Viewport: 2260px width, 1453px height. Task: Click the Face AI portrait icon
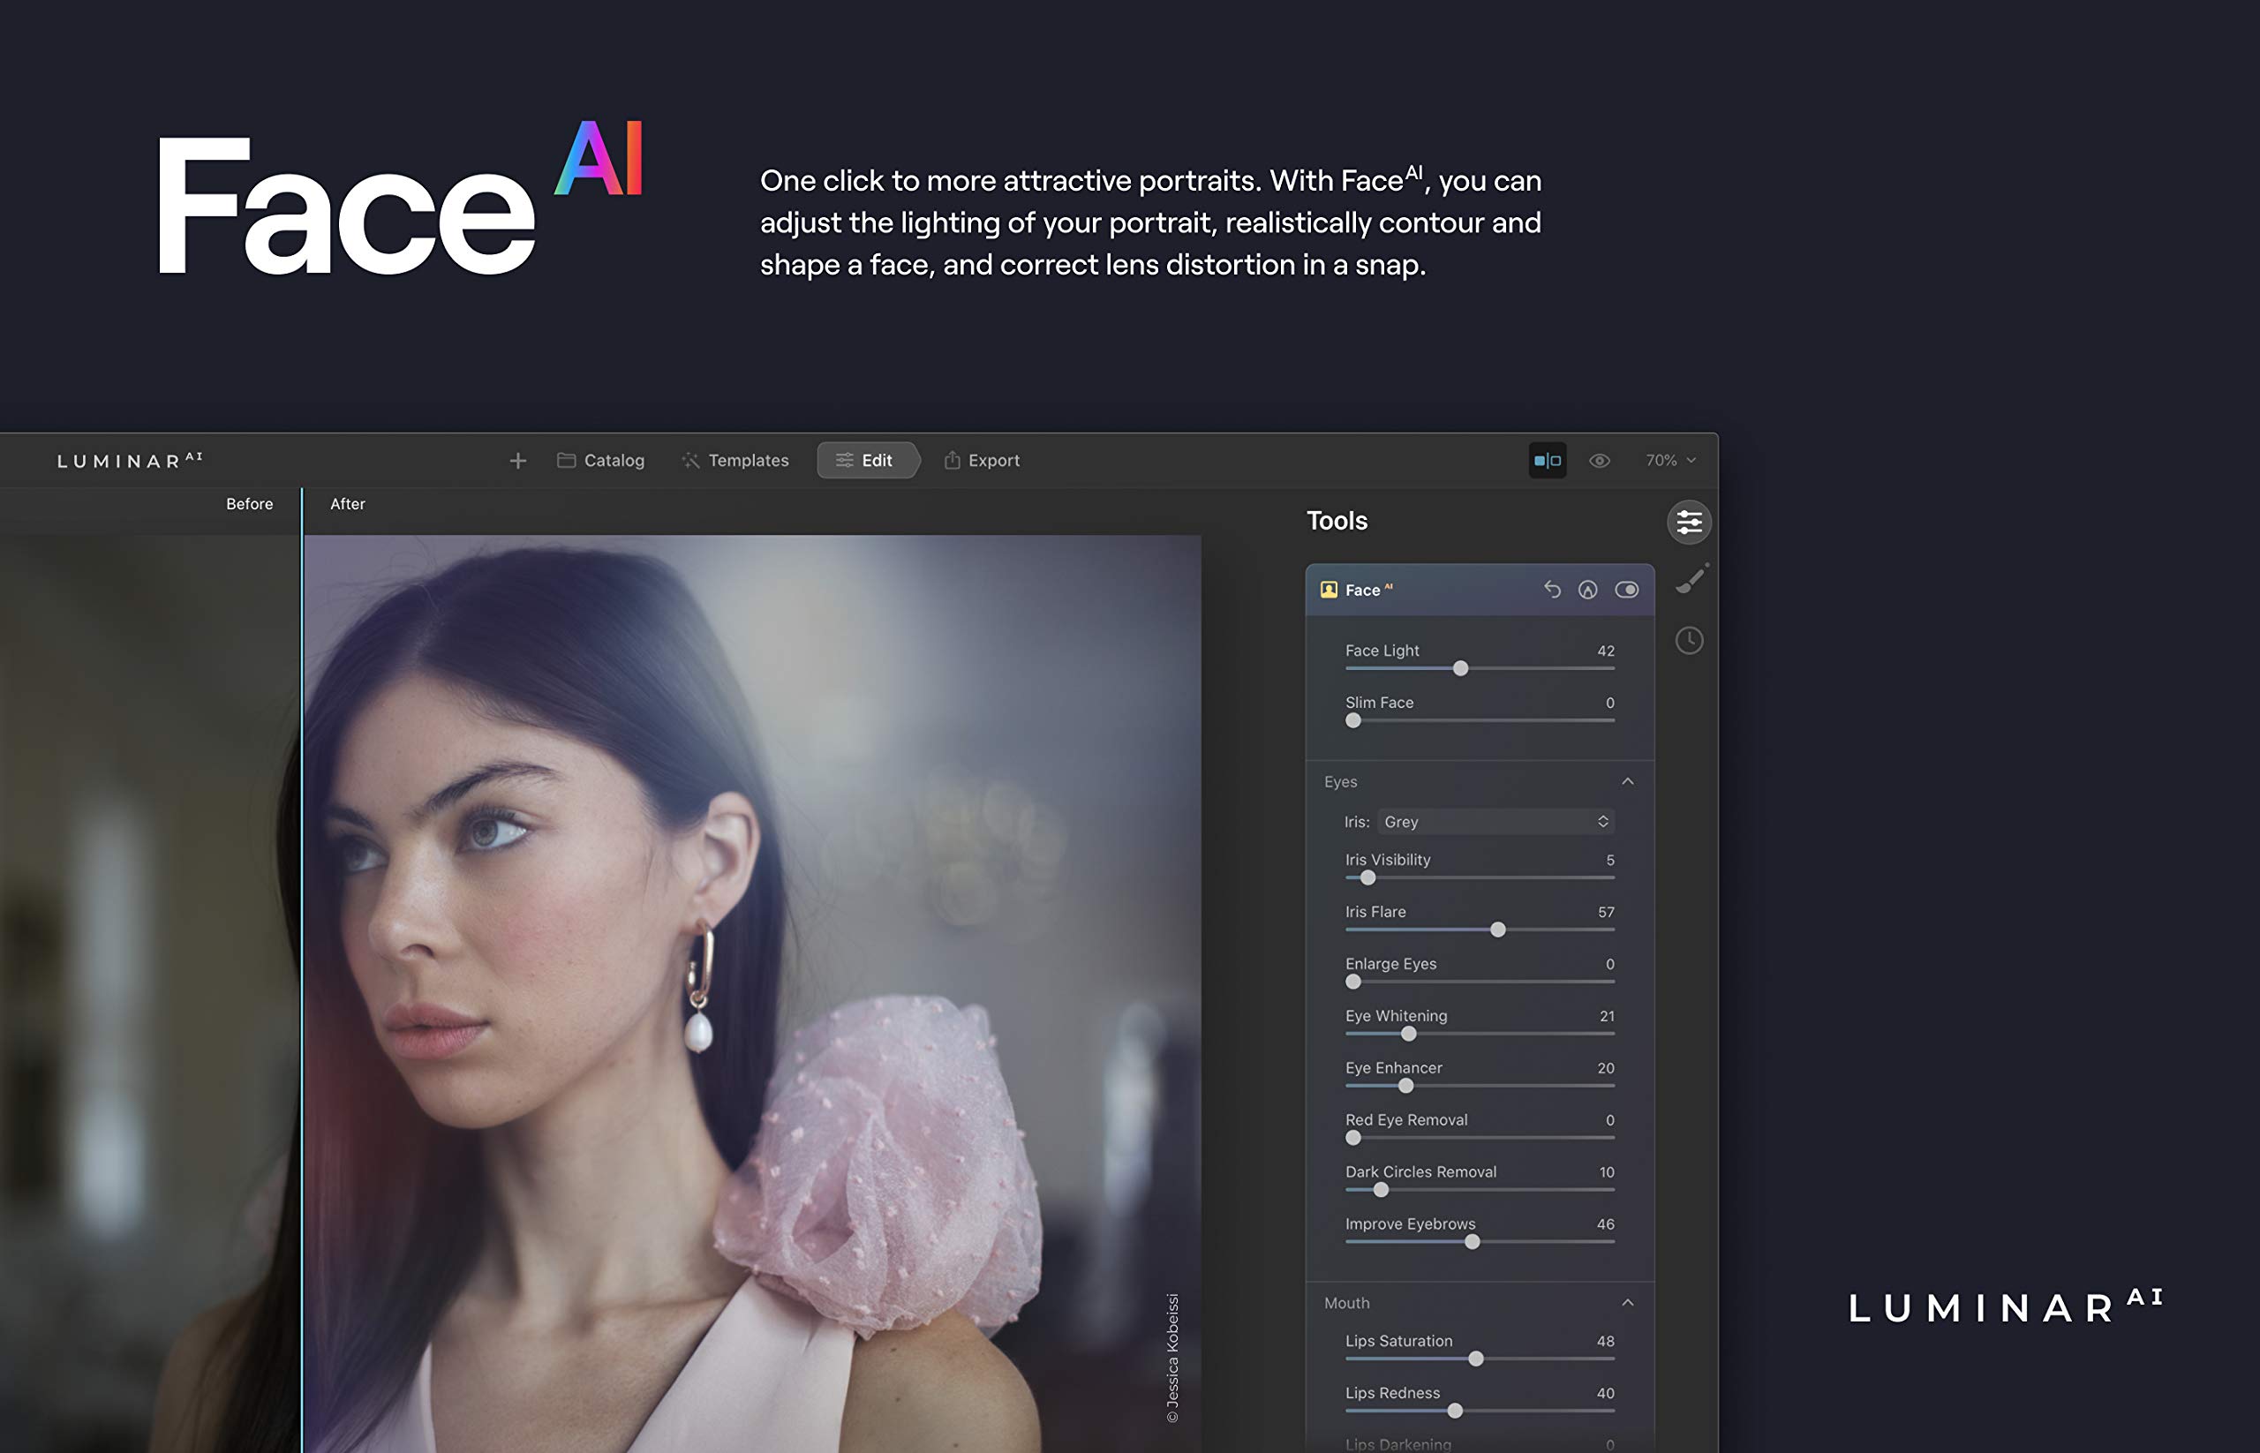1329,590
